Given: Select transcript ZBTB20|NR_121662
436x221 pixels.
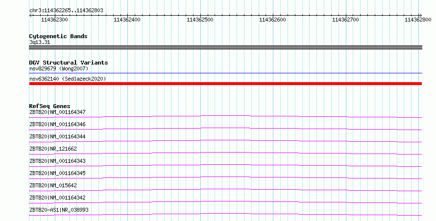Looking at the screenshot, I should (x=53, y=149).
